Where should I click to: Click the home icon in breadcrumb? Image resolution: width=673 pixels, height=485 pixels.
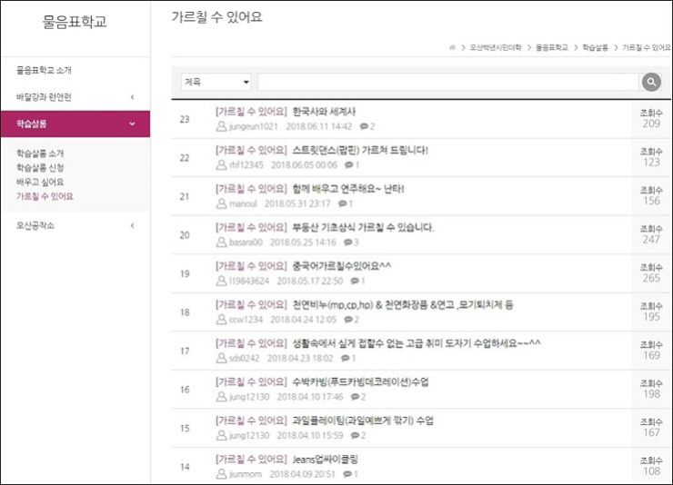[453, 45]
